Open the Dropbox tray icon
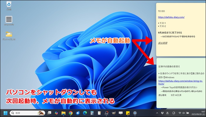 click(162, 113)
